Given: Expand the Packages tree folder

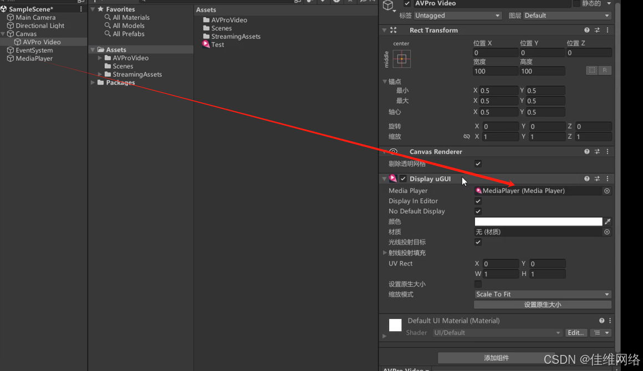Looking at the screenshot, I should 93,82.
